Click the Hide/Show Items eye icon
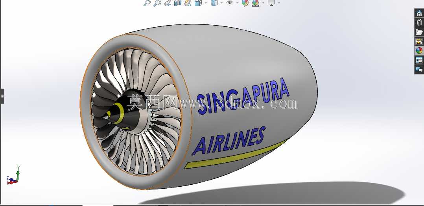This screenshot has width=424, height=206. tap(230, 3)
